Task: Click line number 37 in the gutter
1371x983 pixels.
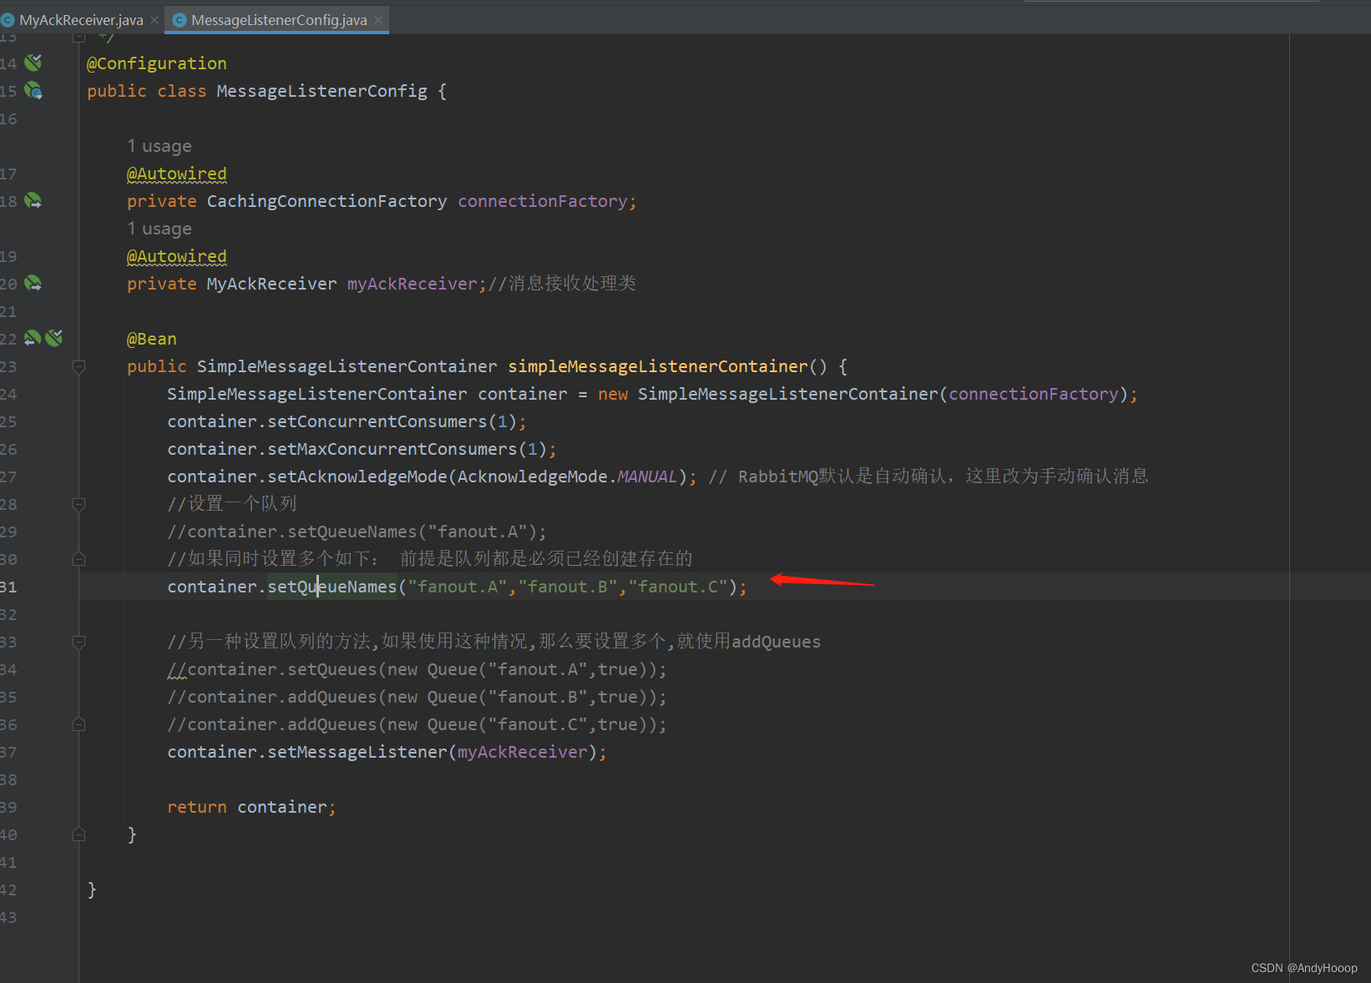Action: tap(8, 752)
